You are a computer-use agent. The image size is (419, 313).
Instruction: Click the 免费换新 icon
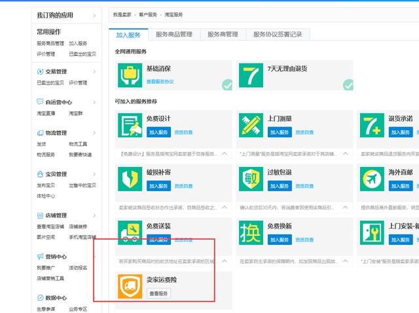coord(251,232)
